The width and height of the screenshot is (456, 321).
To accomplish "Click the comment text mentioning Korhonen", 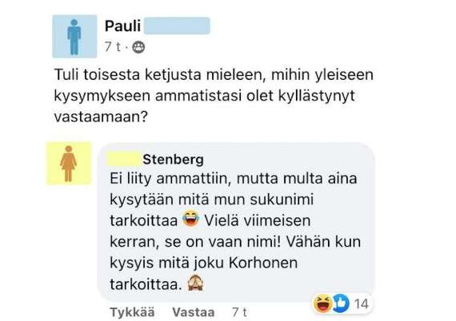I will pyautogui.click(x=203, y=263).
